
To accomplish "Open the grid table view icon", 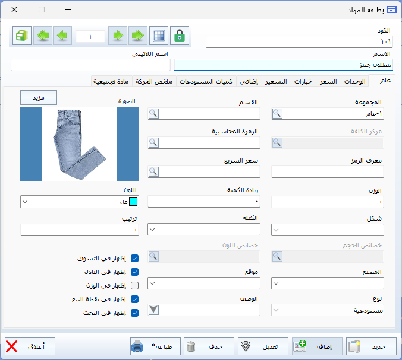I will (x=159, y=36).
